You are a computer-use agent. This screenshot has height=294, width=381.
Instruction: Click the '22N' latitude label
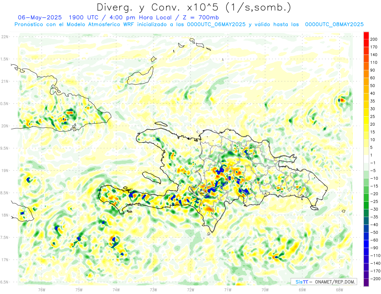4,36
